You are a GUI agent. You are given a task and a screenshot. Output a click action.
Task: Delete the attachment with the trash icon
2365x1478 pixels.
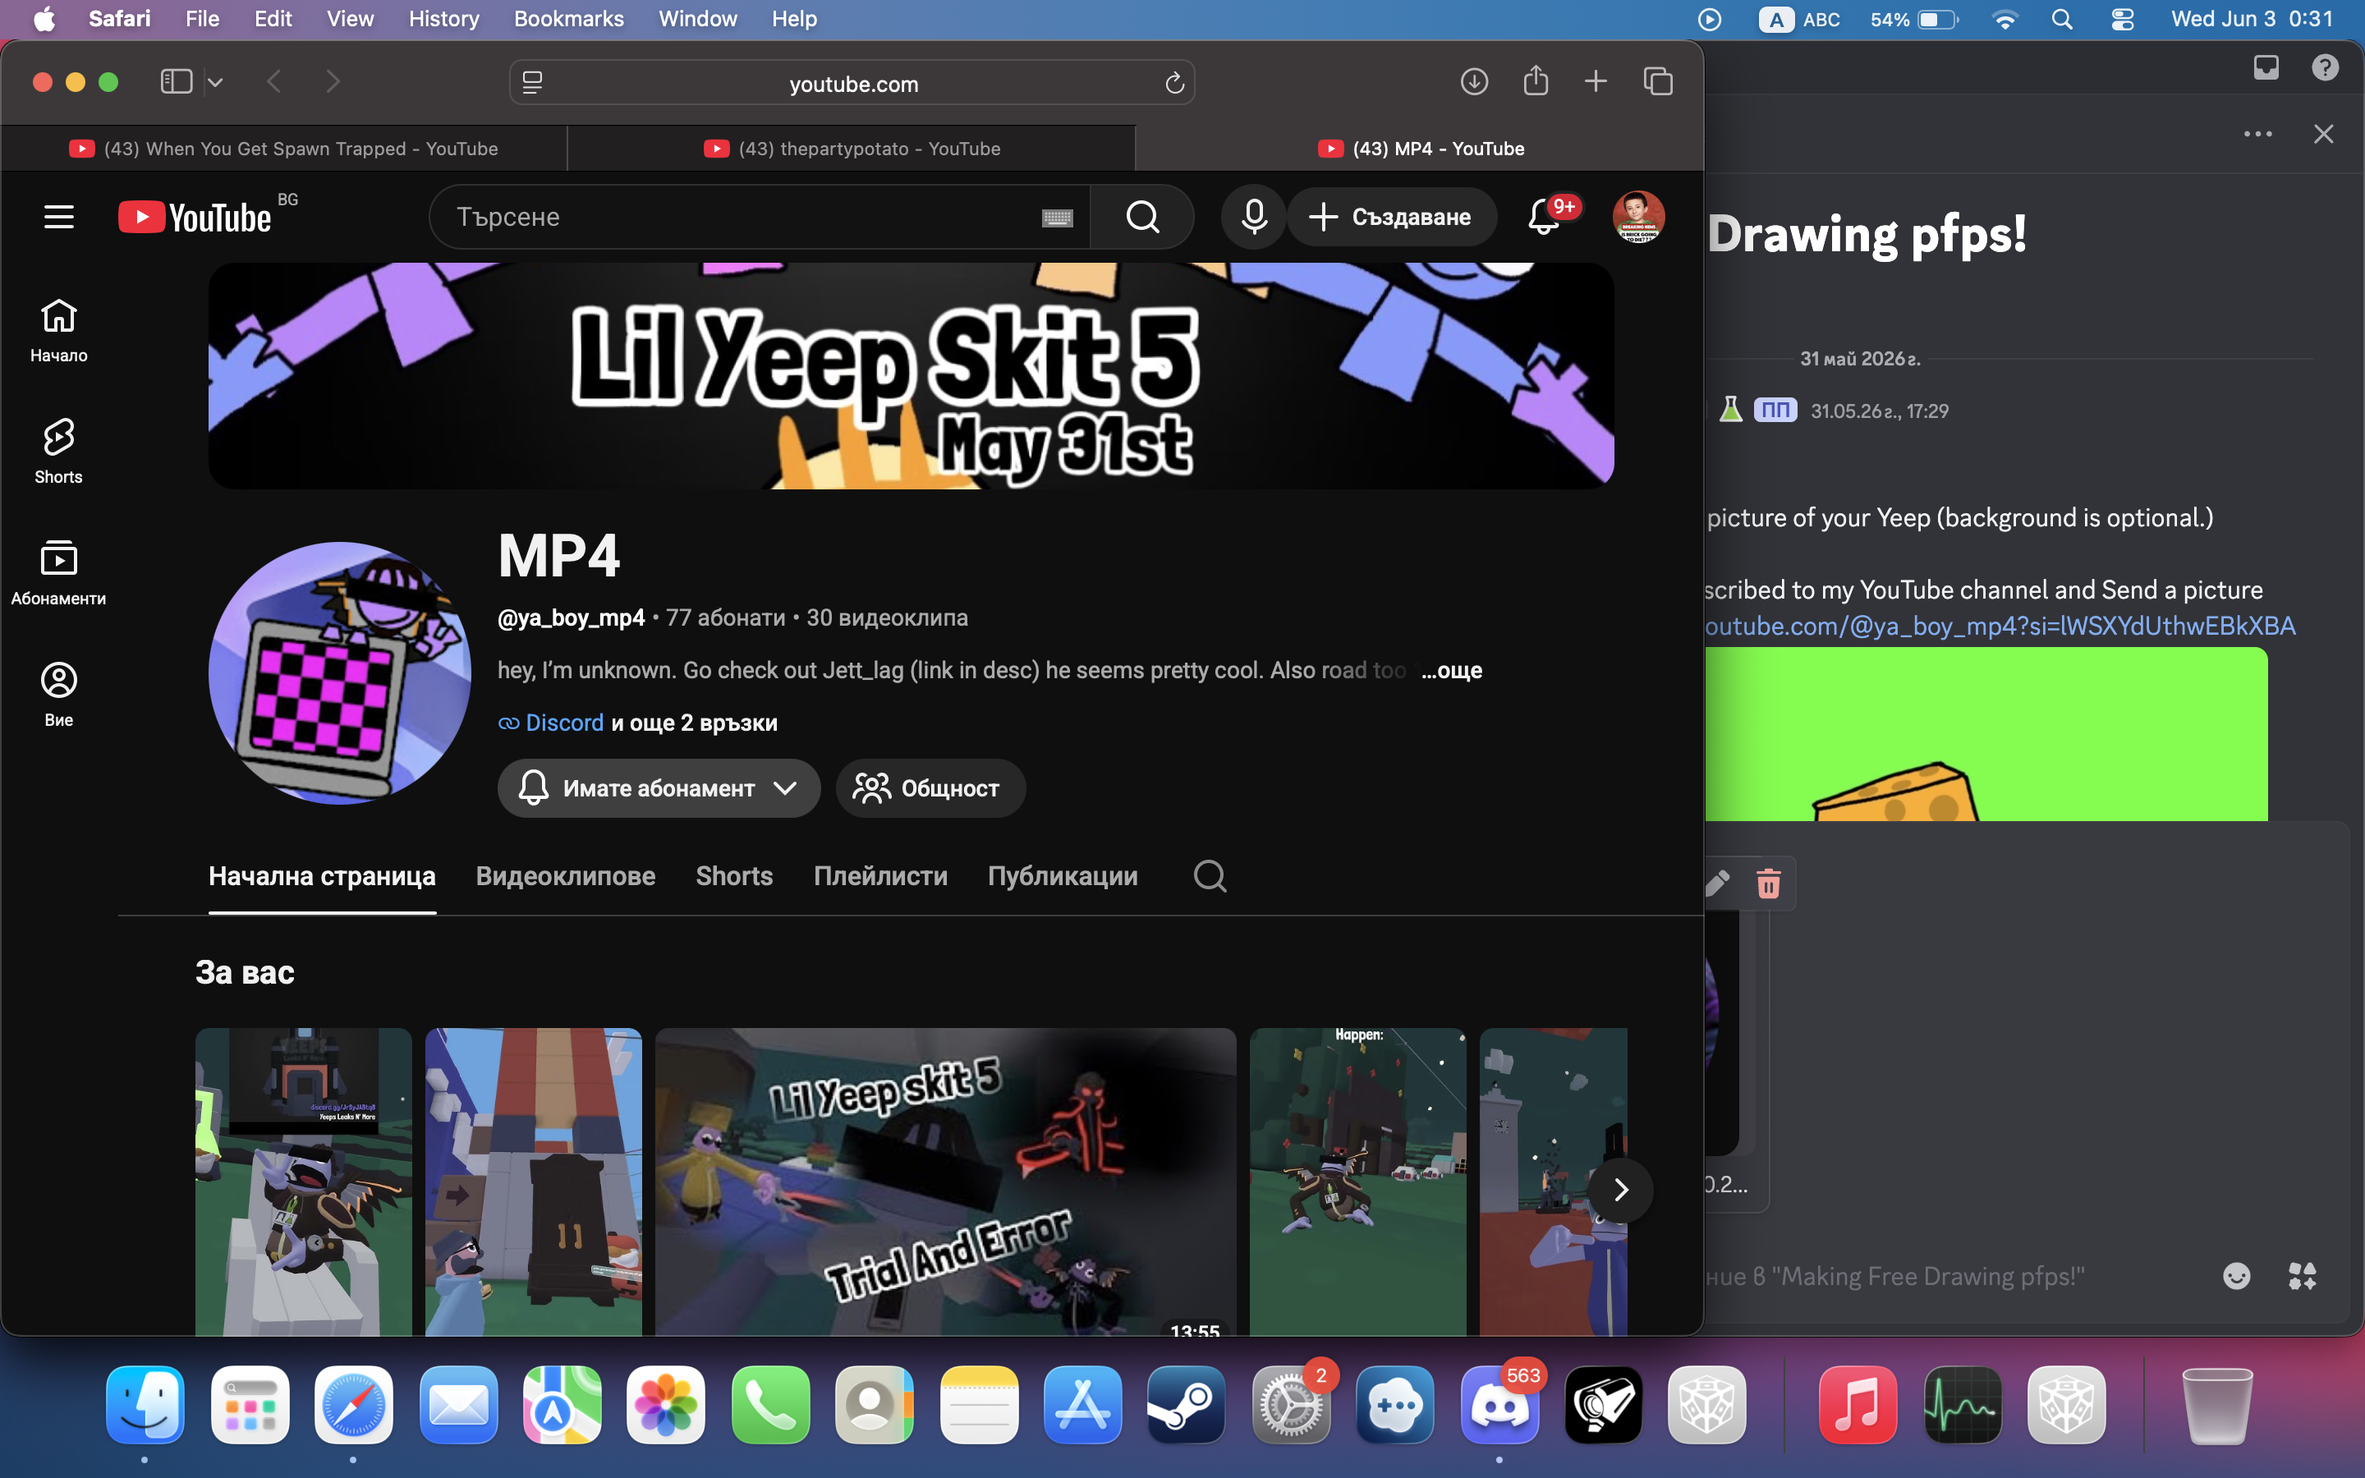1768,884
